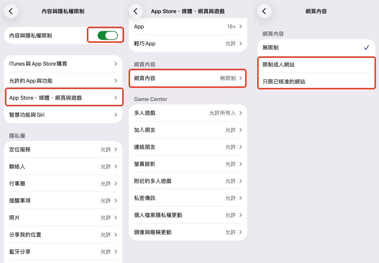379x263 pixels.
Task: Tap back arrow on App Store、媒體 screen
Action: click(x=136, y=11)
